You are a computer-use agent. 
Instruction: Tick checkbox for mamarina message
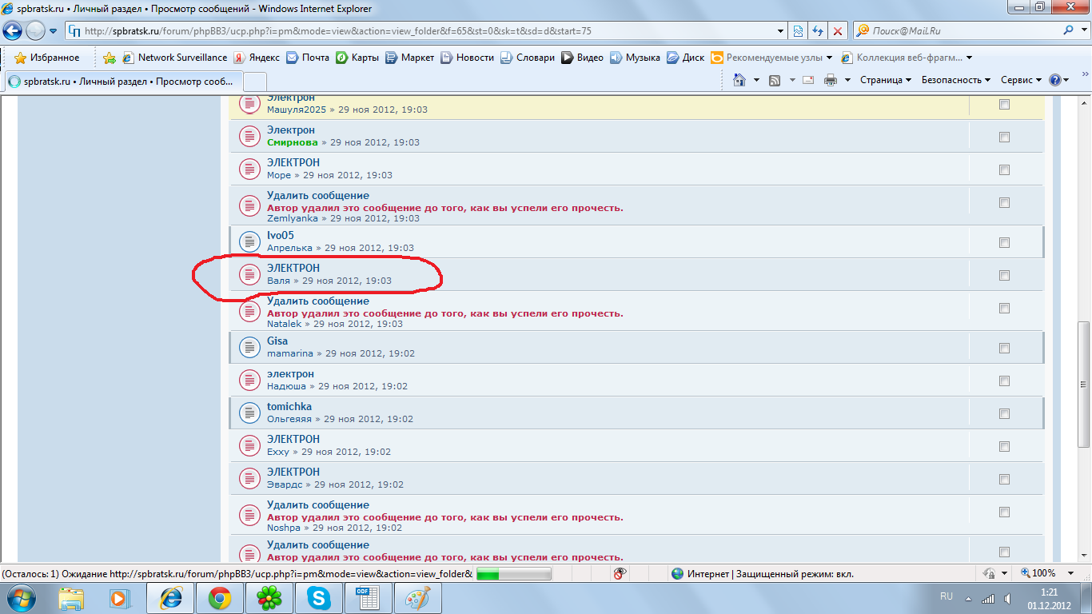coord(1004,348)
